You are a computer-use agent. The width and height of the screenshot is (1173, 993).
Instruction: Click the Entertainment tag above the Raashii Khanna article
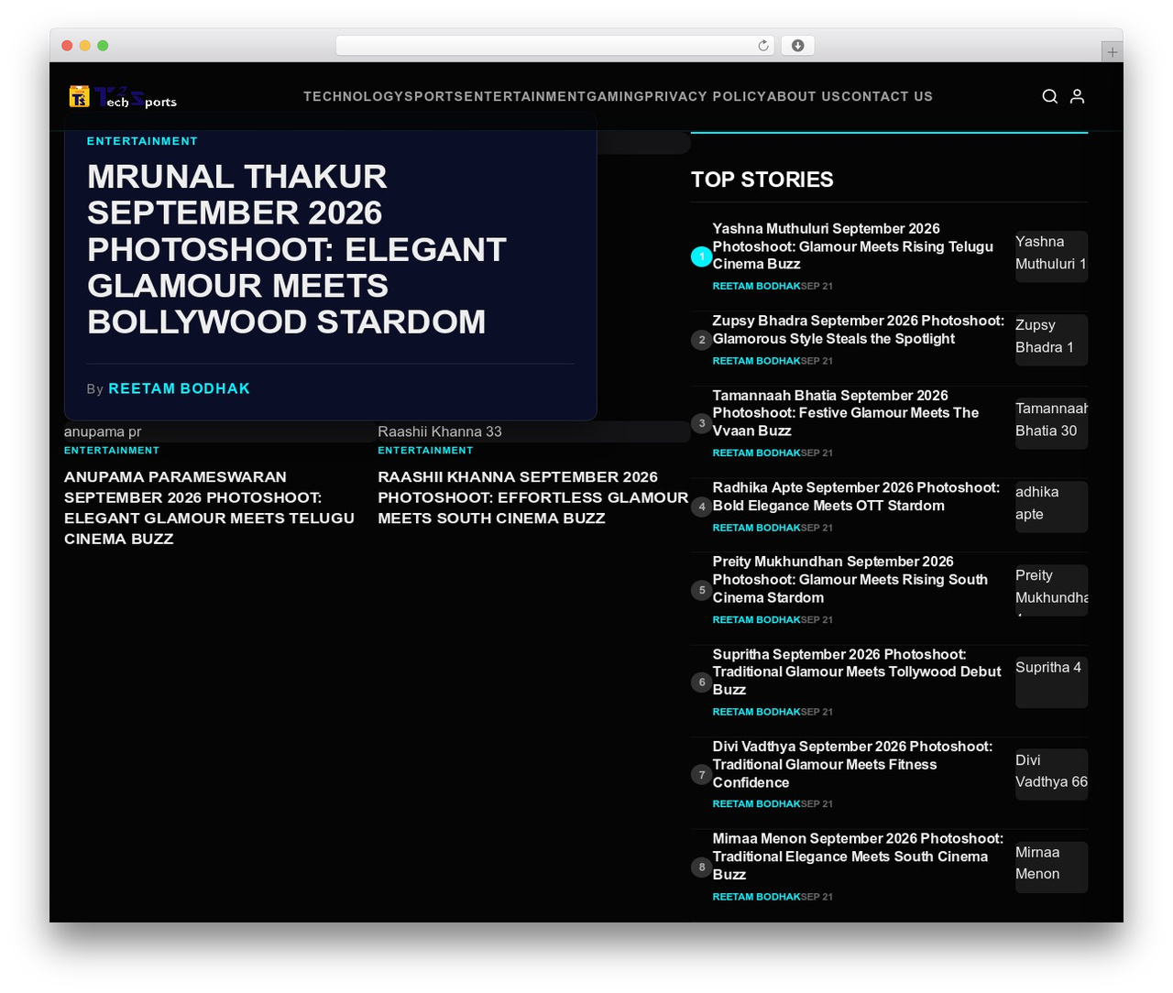(x=425, y=451)
